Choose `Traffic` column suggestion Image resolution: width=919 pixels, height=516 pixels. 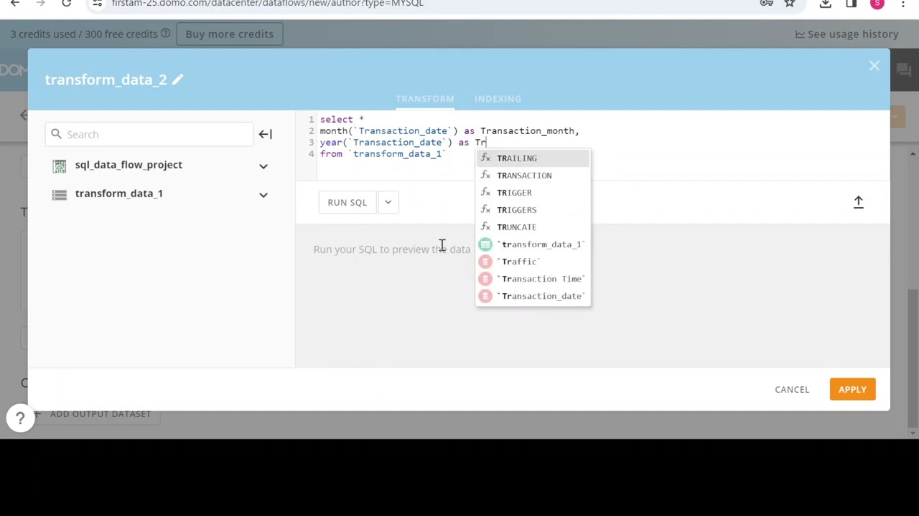point(533,262)
